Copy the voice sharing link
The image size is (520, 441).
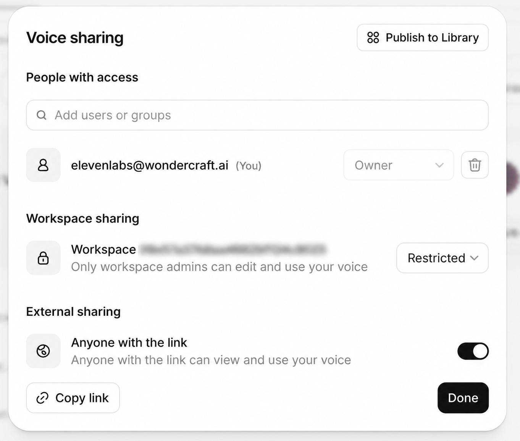click(x=73, y=398)
